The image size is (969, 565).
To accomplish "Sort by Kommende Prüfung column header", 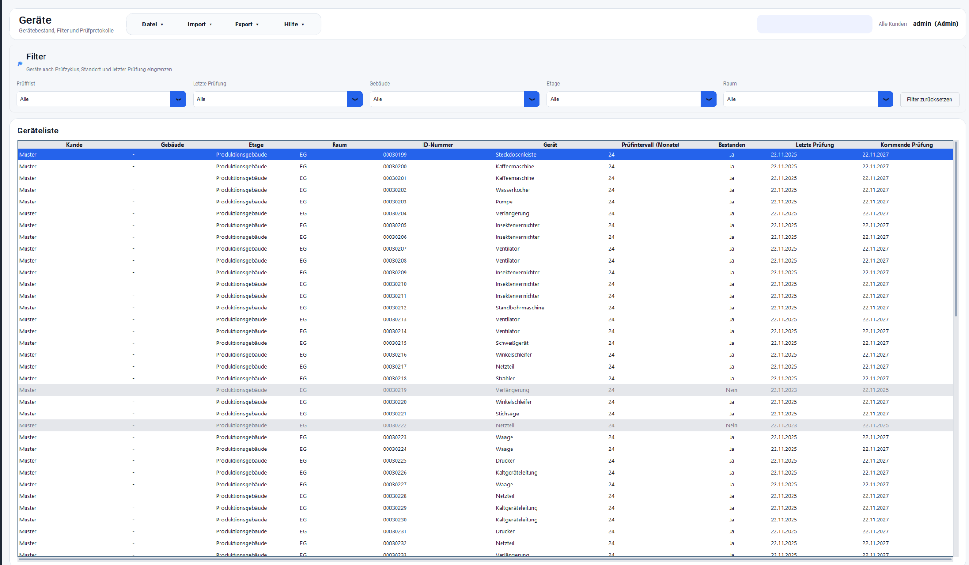I will pos(906,145).
